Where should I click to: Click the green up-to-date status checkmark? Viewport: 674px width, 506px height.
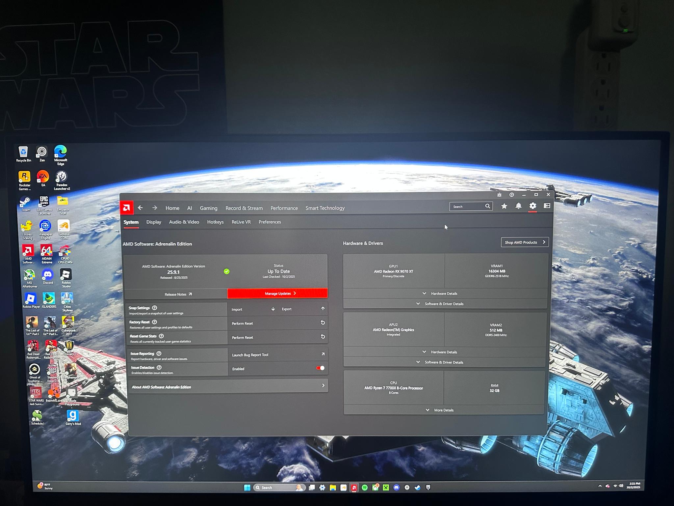point(226,271)
